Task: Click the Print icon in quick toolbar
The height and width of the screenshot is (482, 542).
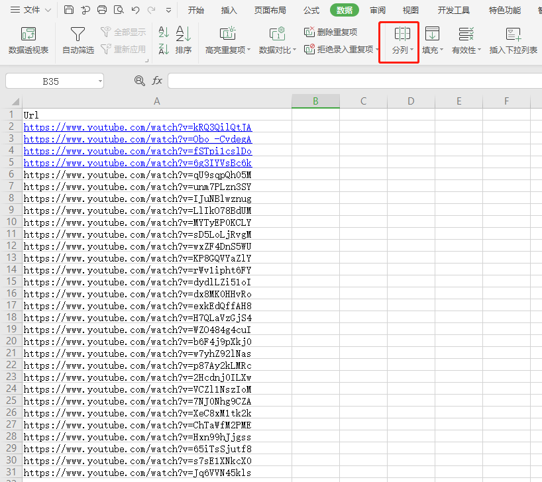Action: (x=102, y=10)
